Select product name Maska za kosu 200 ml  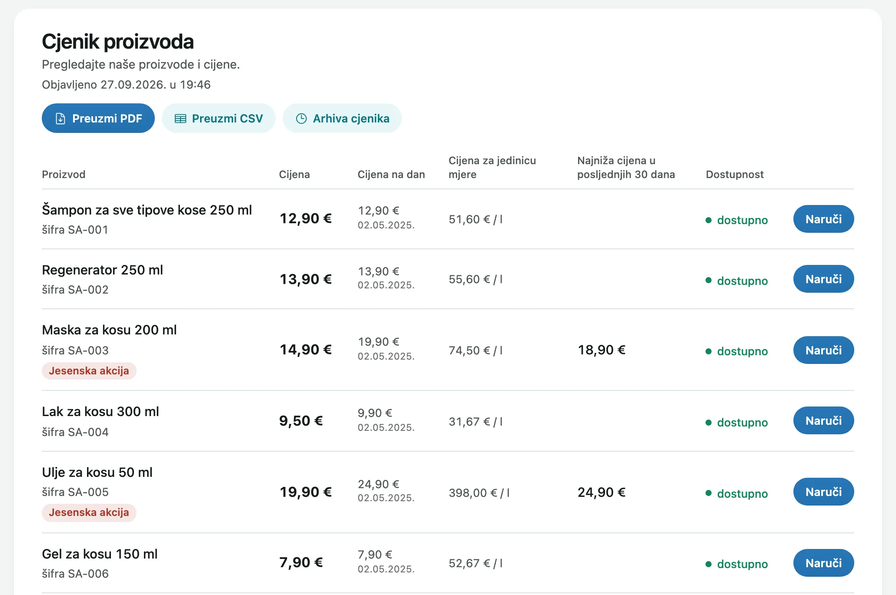[109, 330]
